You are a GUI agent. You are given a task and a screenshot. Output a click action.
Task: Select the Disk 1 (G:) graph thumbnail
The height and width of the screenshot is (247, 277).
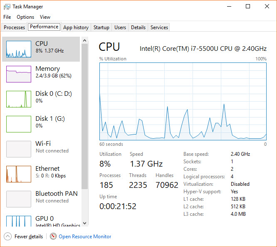coord(19,124)
